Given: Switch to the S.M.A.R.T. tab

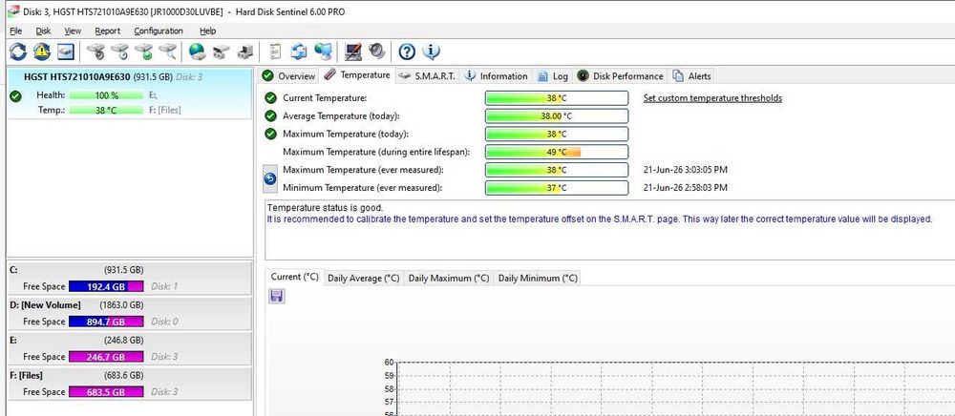Looking at the screenshot, I should (x=427, y=76).
